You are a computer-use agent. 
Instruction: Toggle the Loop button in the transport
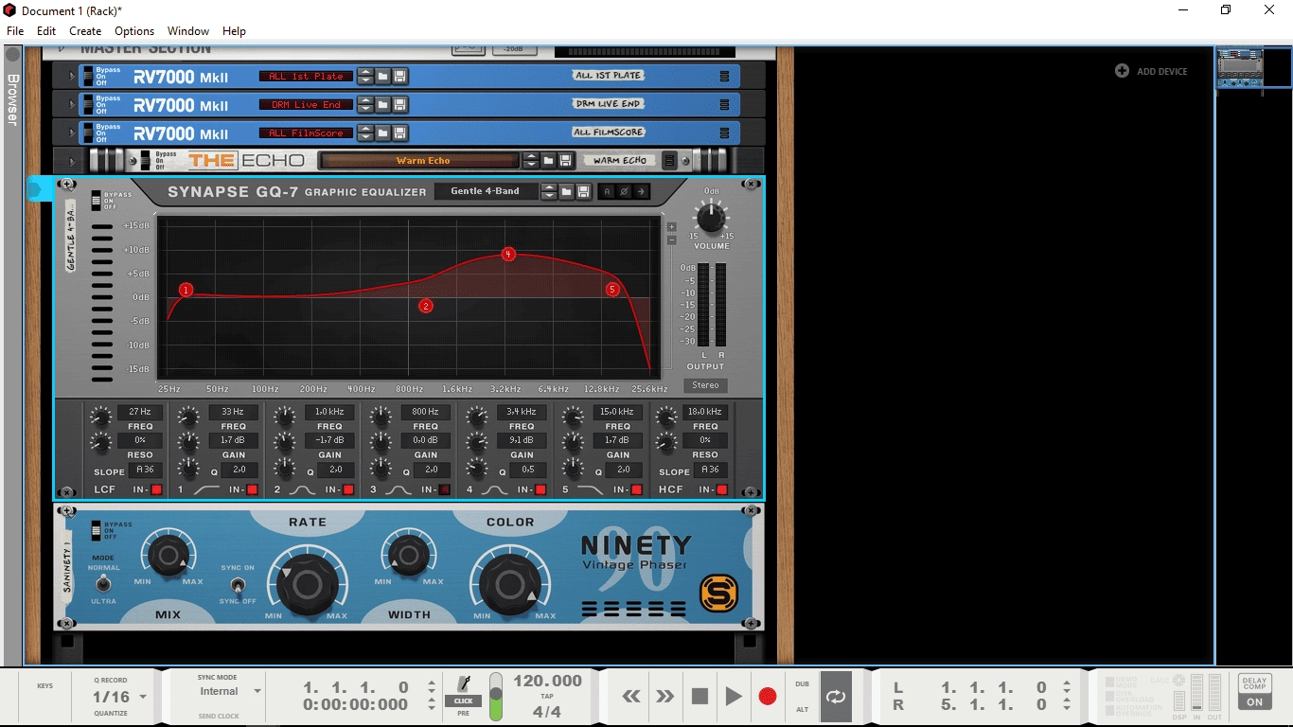(x=836, y=697)
